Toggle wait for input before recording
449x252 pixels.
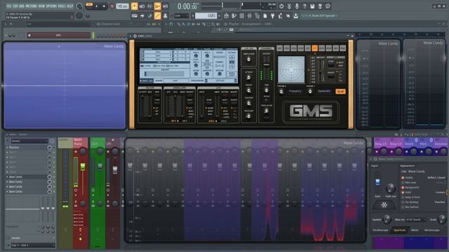coord(142,6)
